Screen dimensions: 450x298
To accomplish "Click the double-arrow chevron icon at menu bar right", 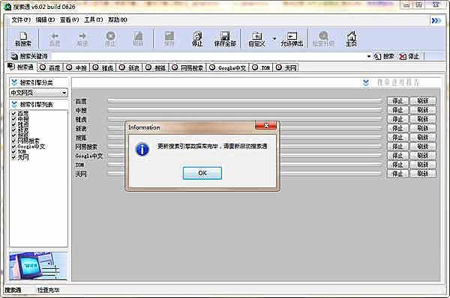I will click(436, 21).
